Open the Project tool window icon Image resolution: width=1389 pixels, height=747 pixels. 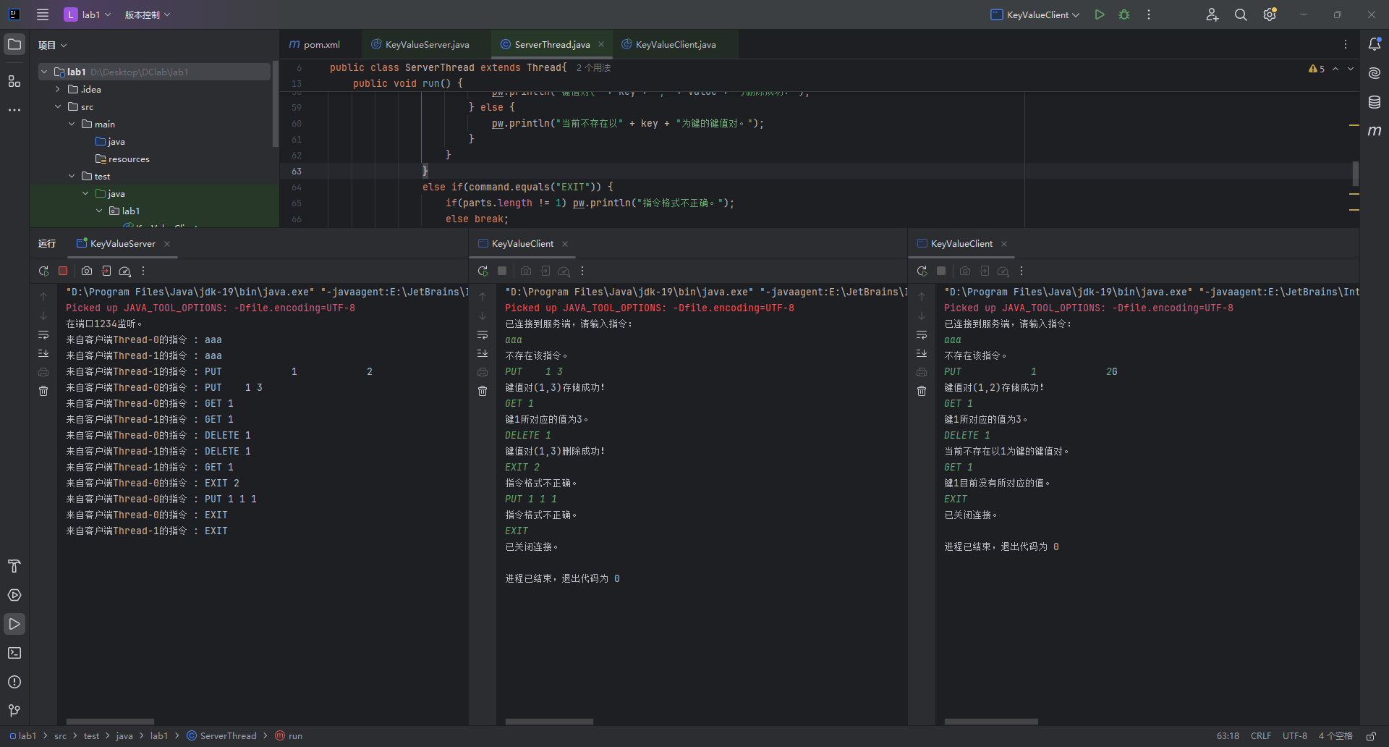14,45
